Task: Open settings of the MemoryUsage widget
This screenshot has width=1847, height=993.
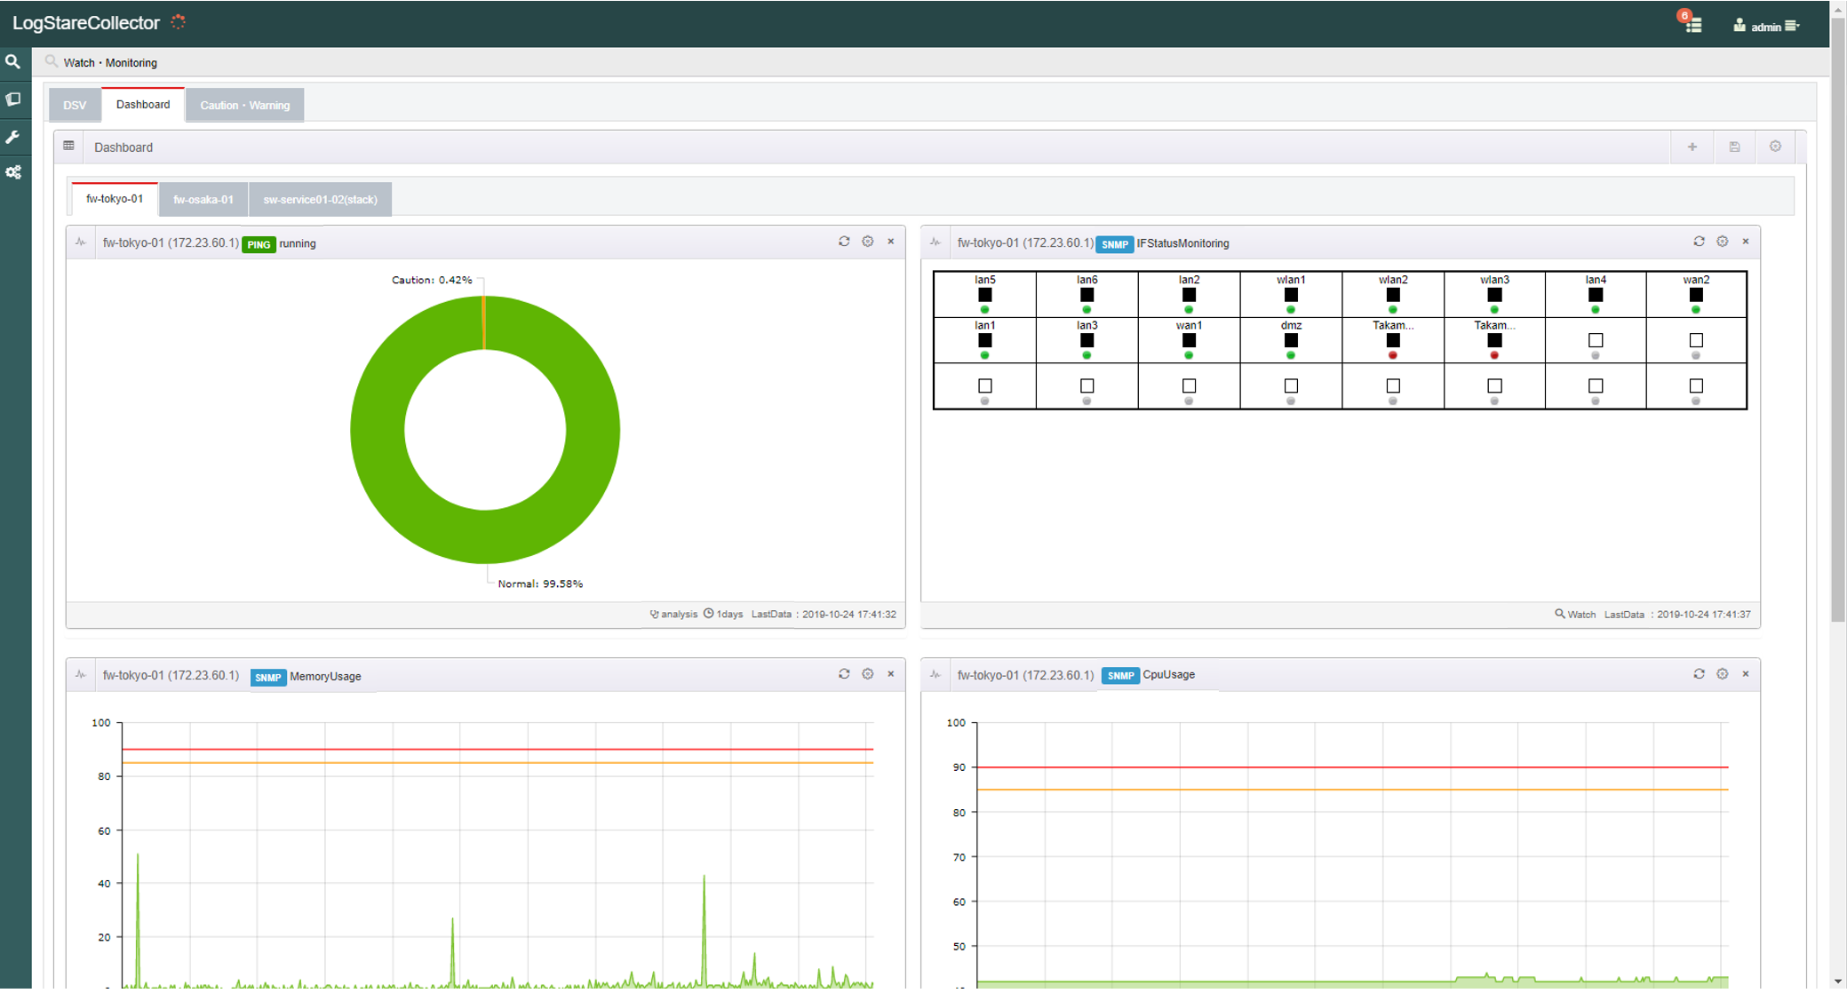Action: point(868,674)
